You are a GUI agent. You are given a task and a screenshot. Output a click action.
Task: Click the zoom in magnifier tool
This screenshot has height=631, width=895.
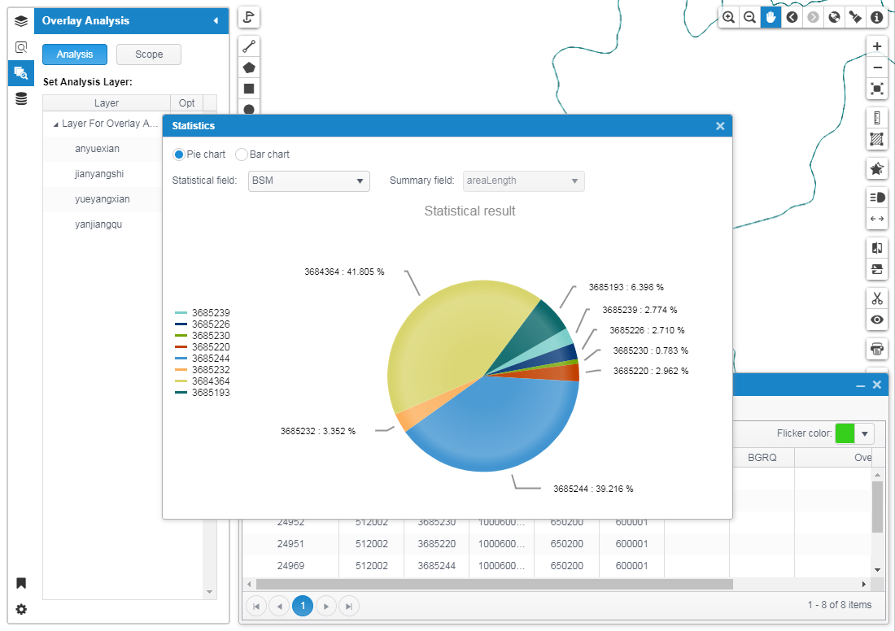coord(729,17)
